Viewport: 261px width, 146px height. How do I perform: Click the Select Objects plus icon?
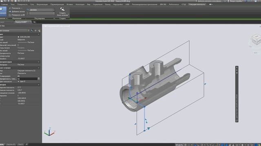[35, 31]
